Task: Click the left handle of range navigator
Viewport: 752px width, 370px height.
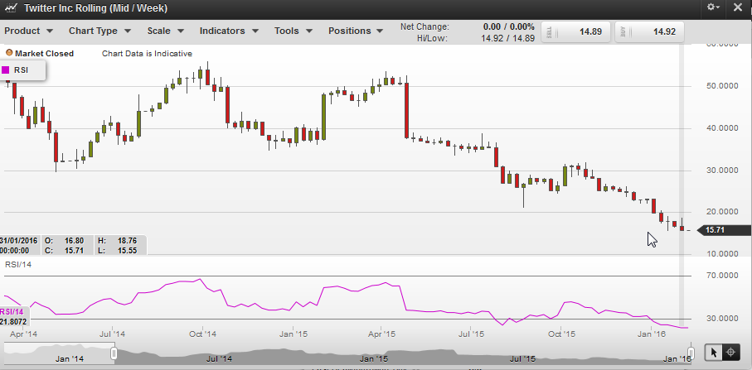Action: pyautogui.click(x=114, y=353)
